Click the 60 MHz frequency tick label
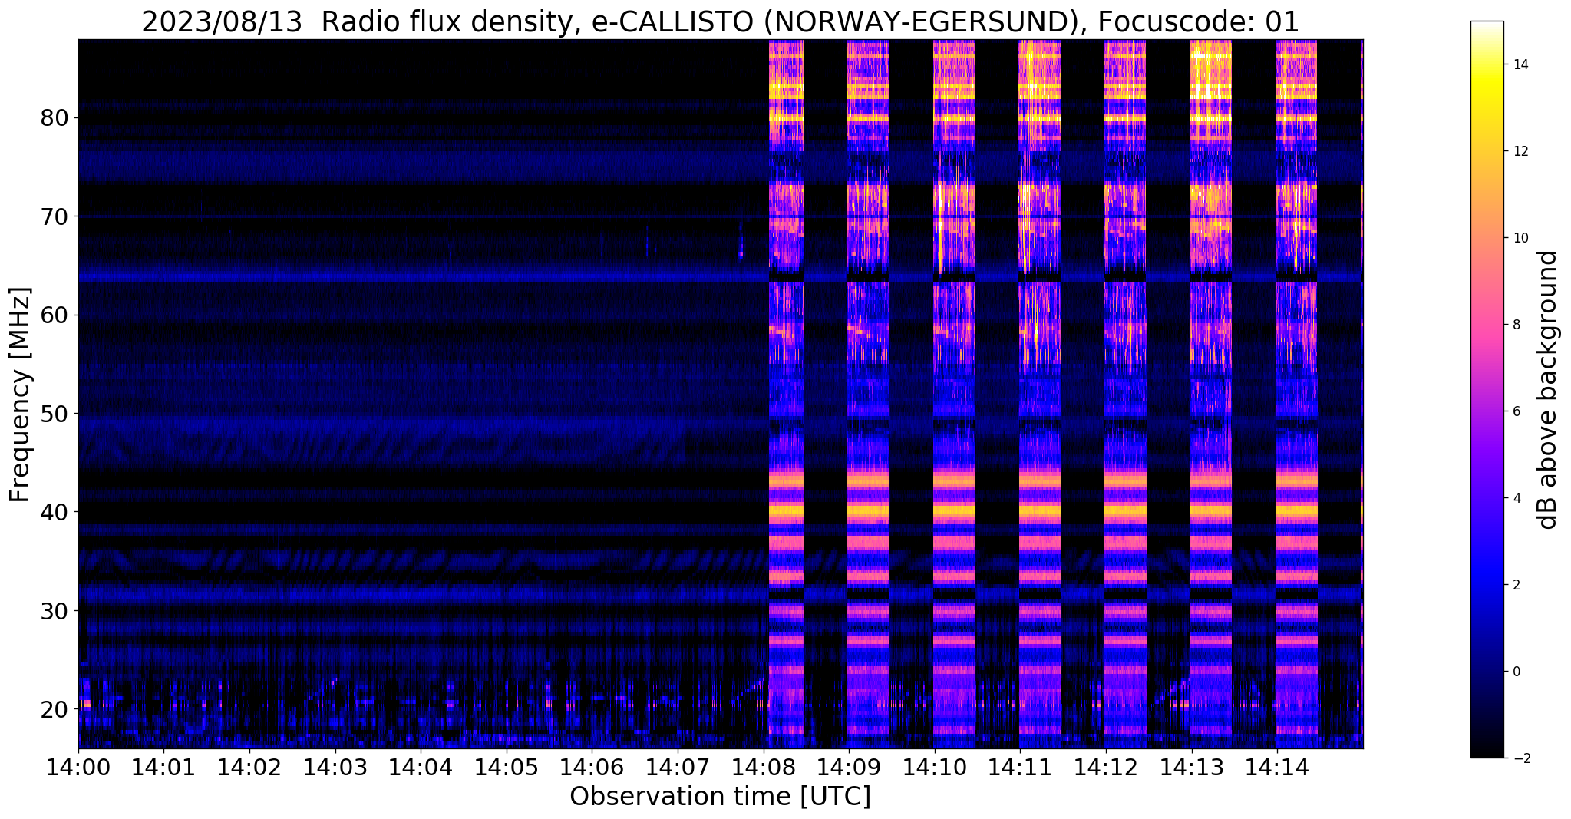 [x=54, y=315]
